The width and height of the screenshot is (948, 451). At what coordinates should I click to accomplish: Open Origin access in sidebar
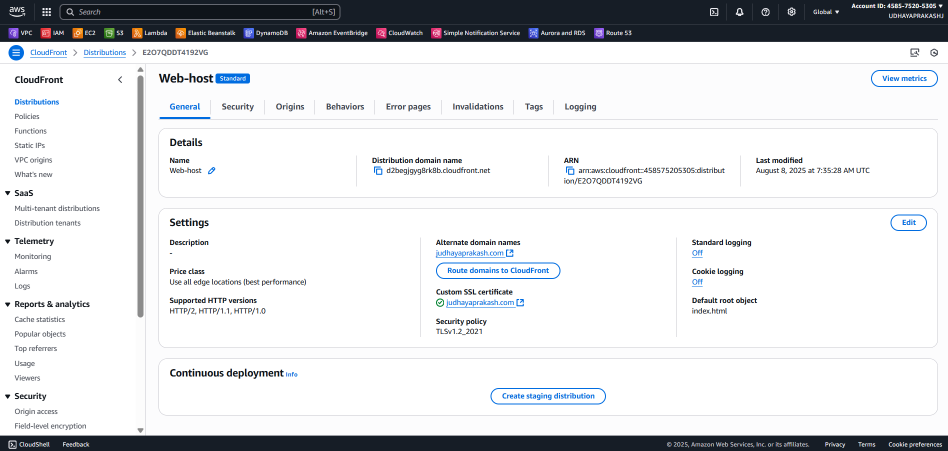click(x=36, y=411)
